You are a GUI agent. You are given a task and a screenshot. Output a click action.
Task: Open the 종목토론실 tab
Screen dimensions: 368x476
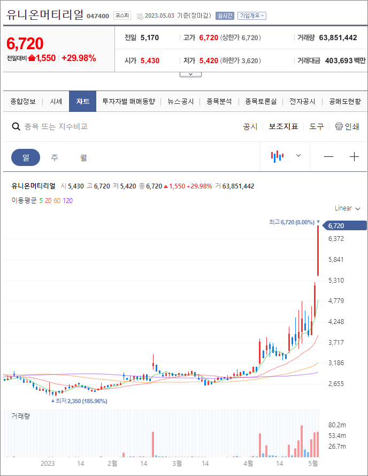point(261,101)
